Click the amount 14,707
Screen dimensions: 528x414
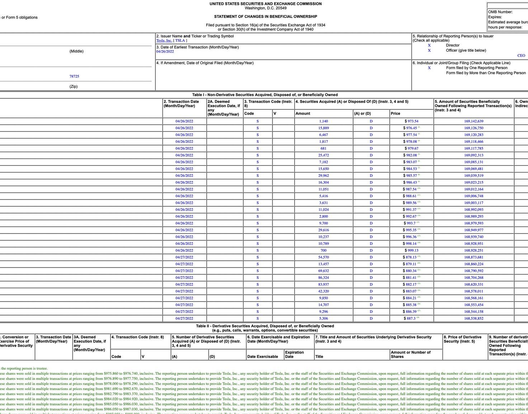tap(324, 305)
